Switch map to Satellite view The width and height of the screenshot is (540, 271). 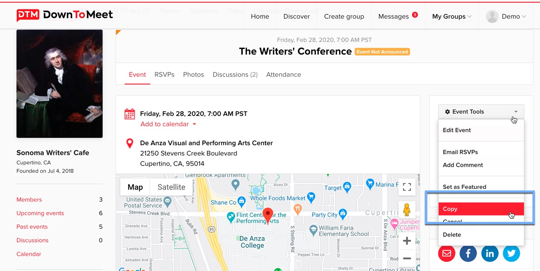[171, 187]
